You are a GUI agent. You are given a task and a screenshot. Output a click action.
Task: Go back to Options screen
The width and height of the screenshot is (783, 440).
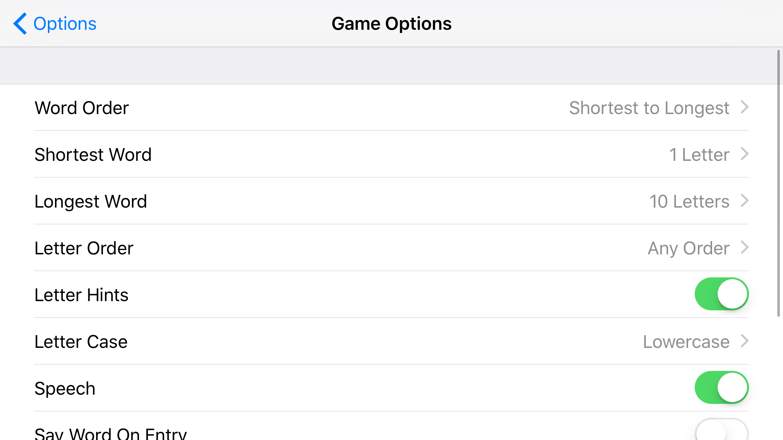pos(65,24)
